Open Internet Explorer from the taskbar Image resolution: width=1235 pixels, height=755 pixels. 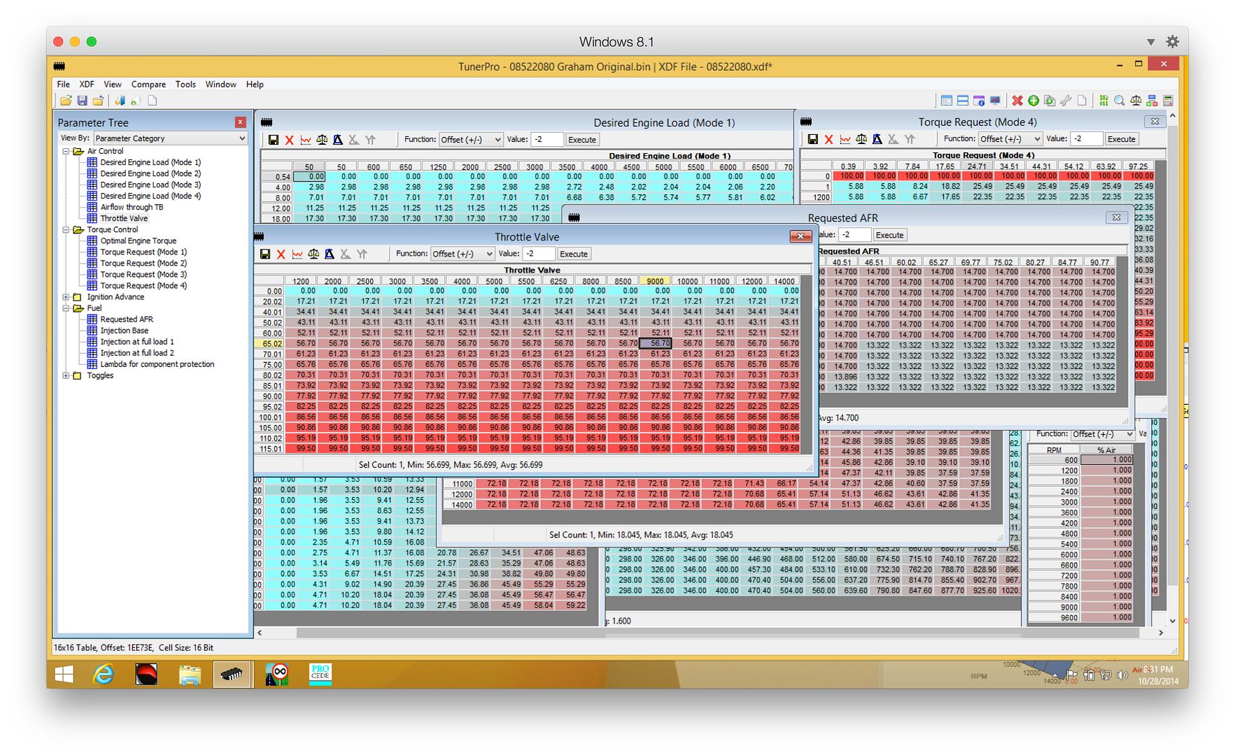(x=104, y=674)
